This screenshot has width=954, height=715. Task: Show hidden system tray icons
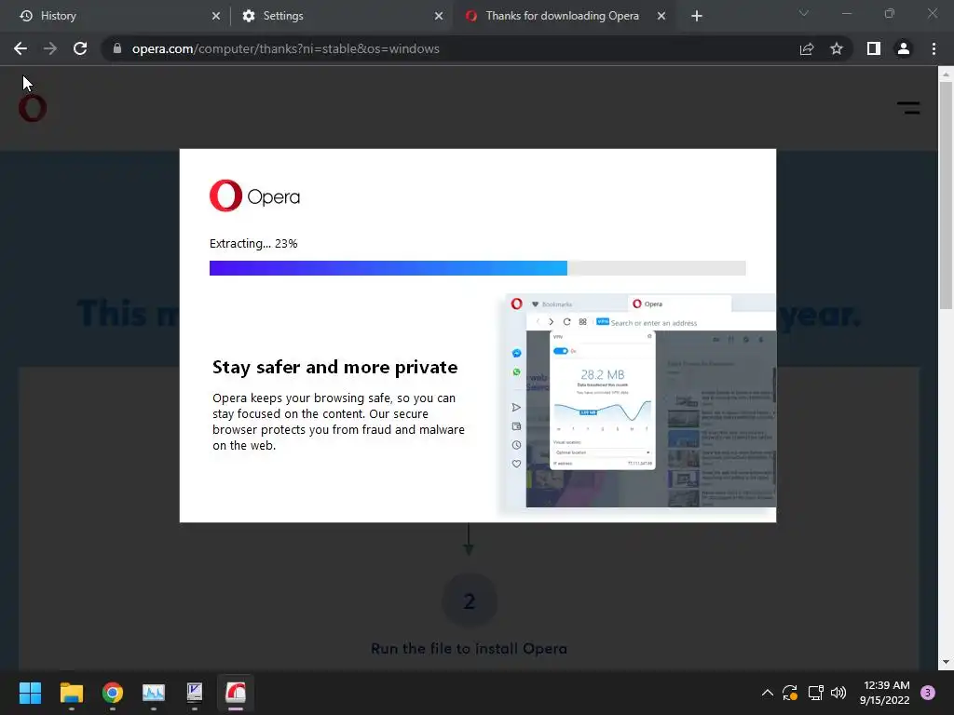(x=768, y=693)
